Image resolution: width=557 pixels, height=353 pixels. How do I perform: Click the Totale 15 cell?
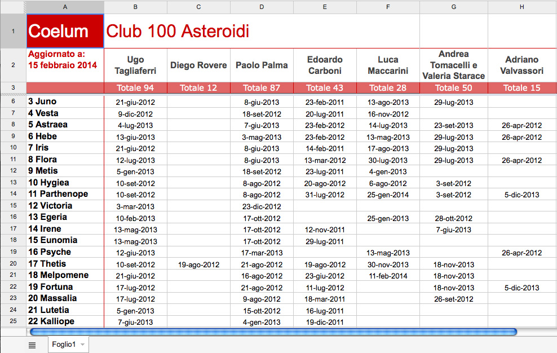point(522,88)
